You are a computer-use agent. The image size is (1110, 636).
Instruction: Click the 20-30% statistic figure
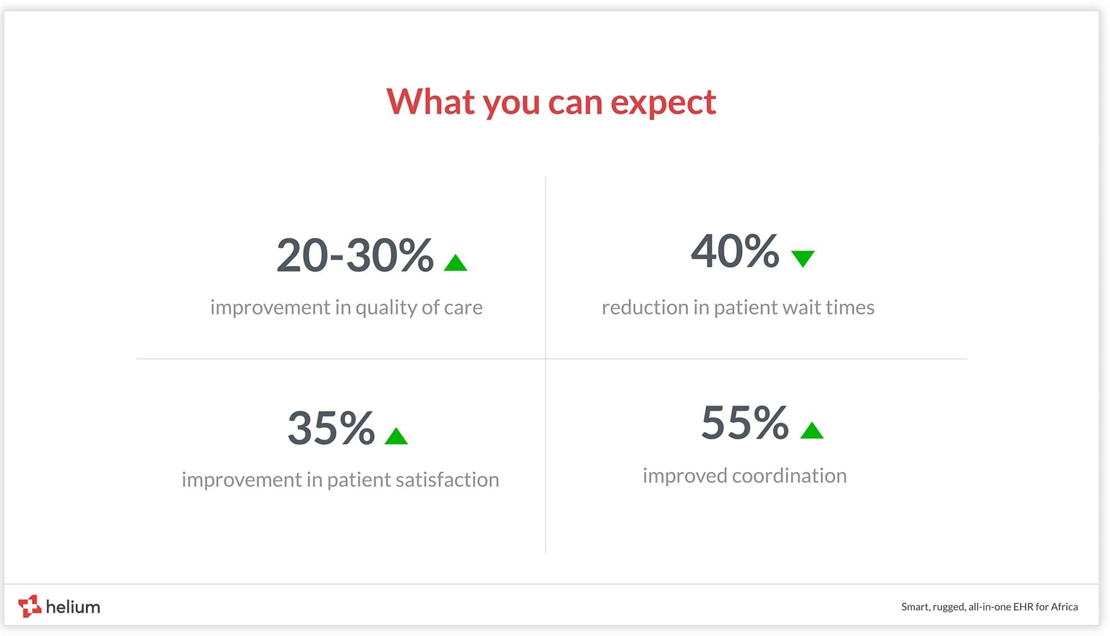[x=355, y=256]
